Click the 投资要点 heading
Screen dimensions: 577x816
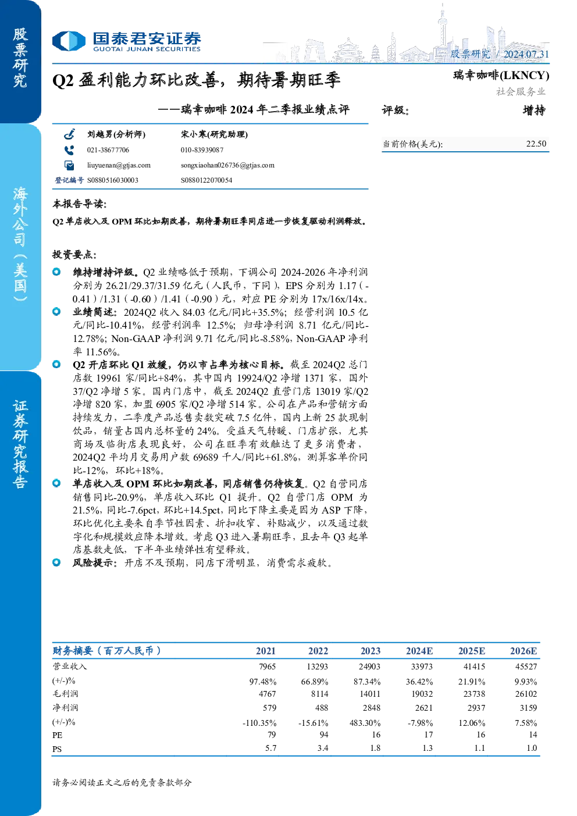[74, 254]
